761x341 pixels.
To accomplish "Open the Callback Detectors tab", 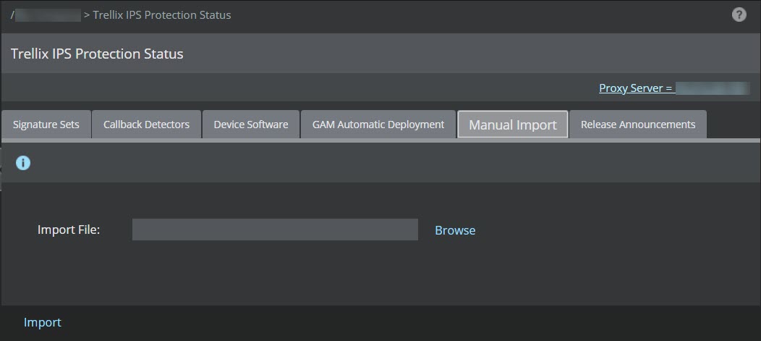I will click(146, 125).
